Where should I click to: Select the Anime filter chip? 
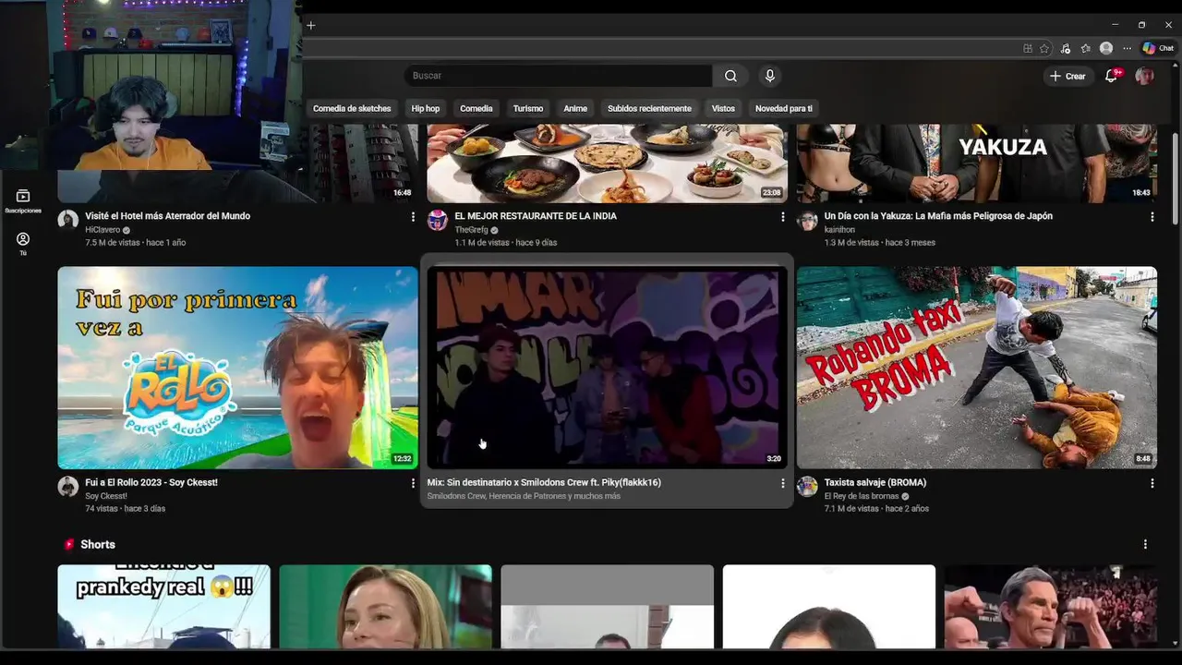(575, 108)
